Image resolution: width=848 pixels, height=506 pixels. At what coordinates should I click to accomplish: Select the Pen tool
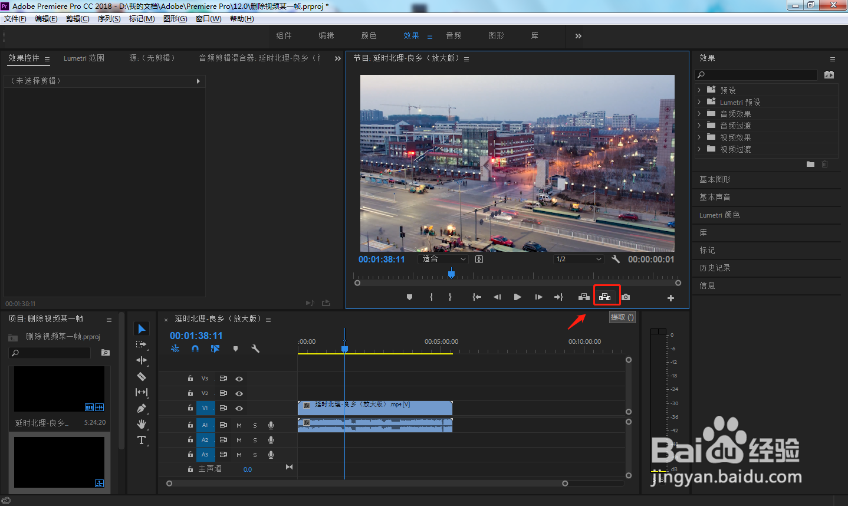coord(142,408)
